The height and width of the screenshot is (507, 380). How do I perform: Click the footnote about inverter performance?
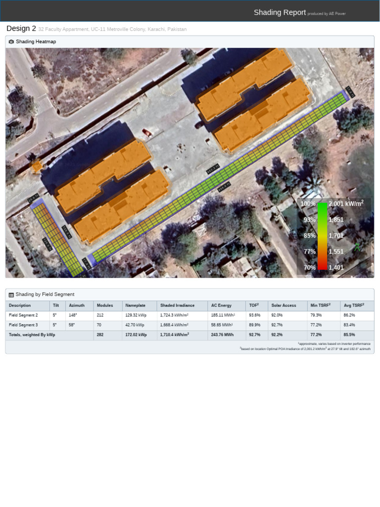[334, 344]
